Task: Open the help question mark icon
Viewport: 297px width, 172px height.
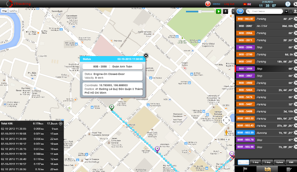Action: 288,4
